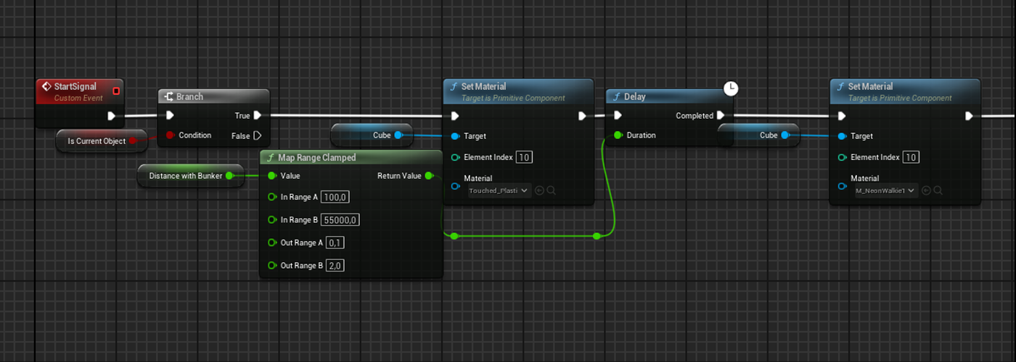
Task: Use selected asset arrow beside M_NeonWalkie1
Action: [x=926, y=190]
